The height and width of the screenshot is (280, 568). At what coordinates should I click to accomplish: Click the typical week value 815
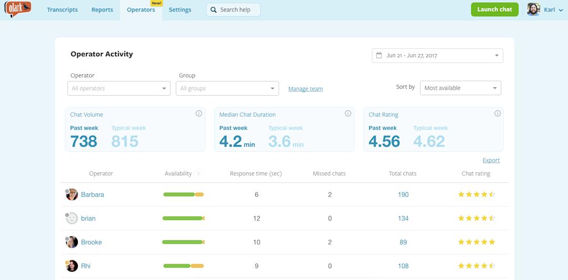point(125,141)
